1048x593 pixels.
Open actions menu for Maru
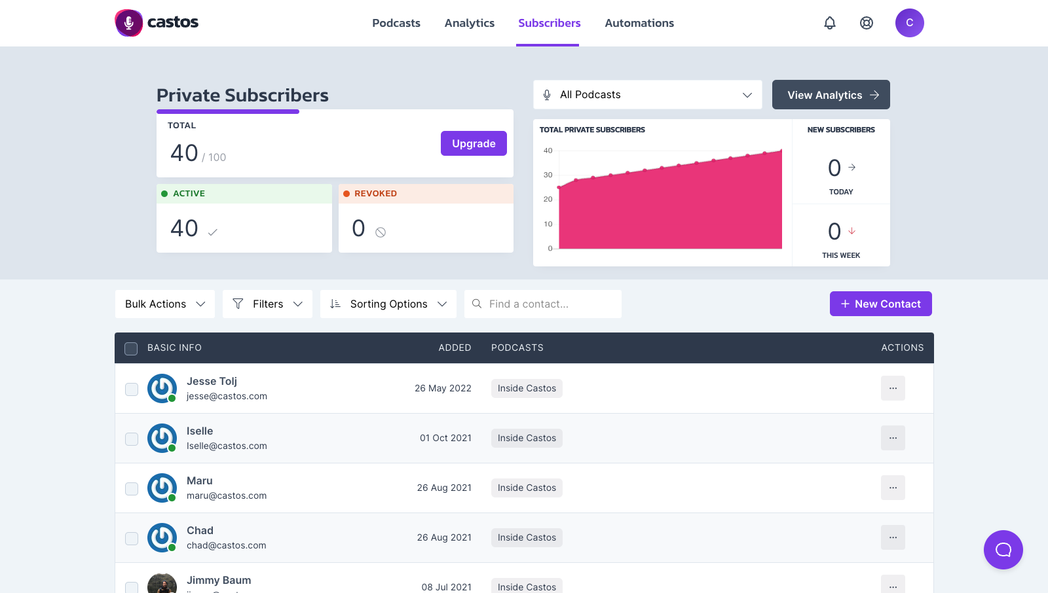[x=893, y=488]
